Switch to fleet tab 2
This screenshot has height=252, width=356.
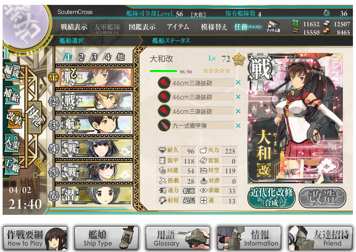click(81, 57)
